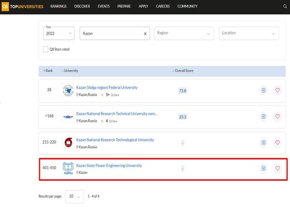Click Kazan Technological University red logo
Screen dimensions: 290x207
point(68,143)
